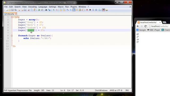Click the Playback macro icon

click(93, 10)
